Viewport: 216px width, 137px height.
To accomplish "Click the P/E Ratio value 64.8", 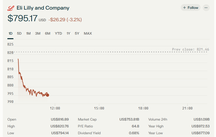I will 136,126.
